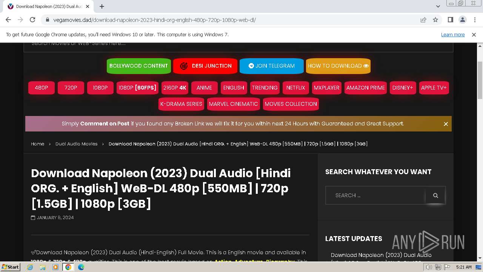The image size is (483, 272).
Task: Expand the tab search dropdown
Action: [438, 6]
